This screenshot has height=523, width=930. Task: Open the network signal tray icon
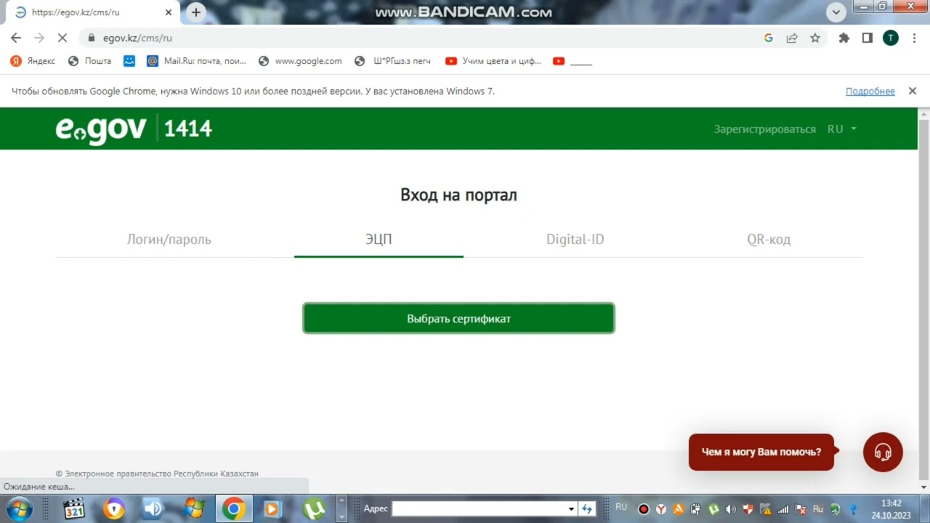[x=783, y=509]
